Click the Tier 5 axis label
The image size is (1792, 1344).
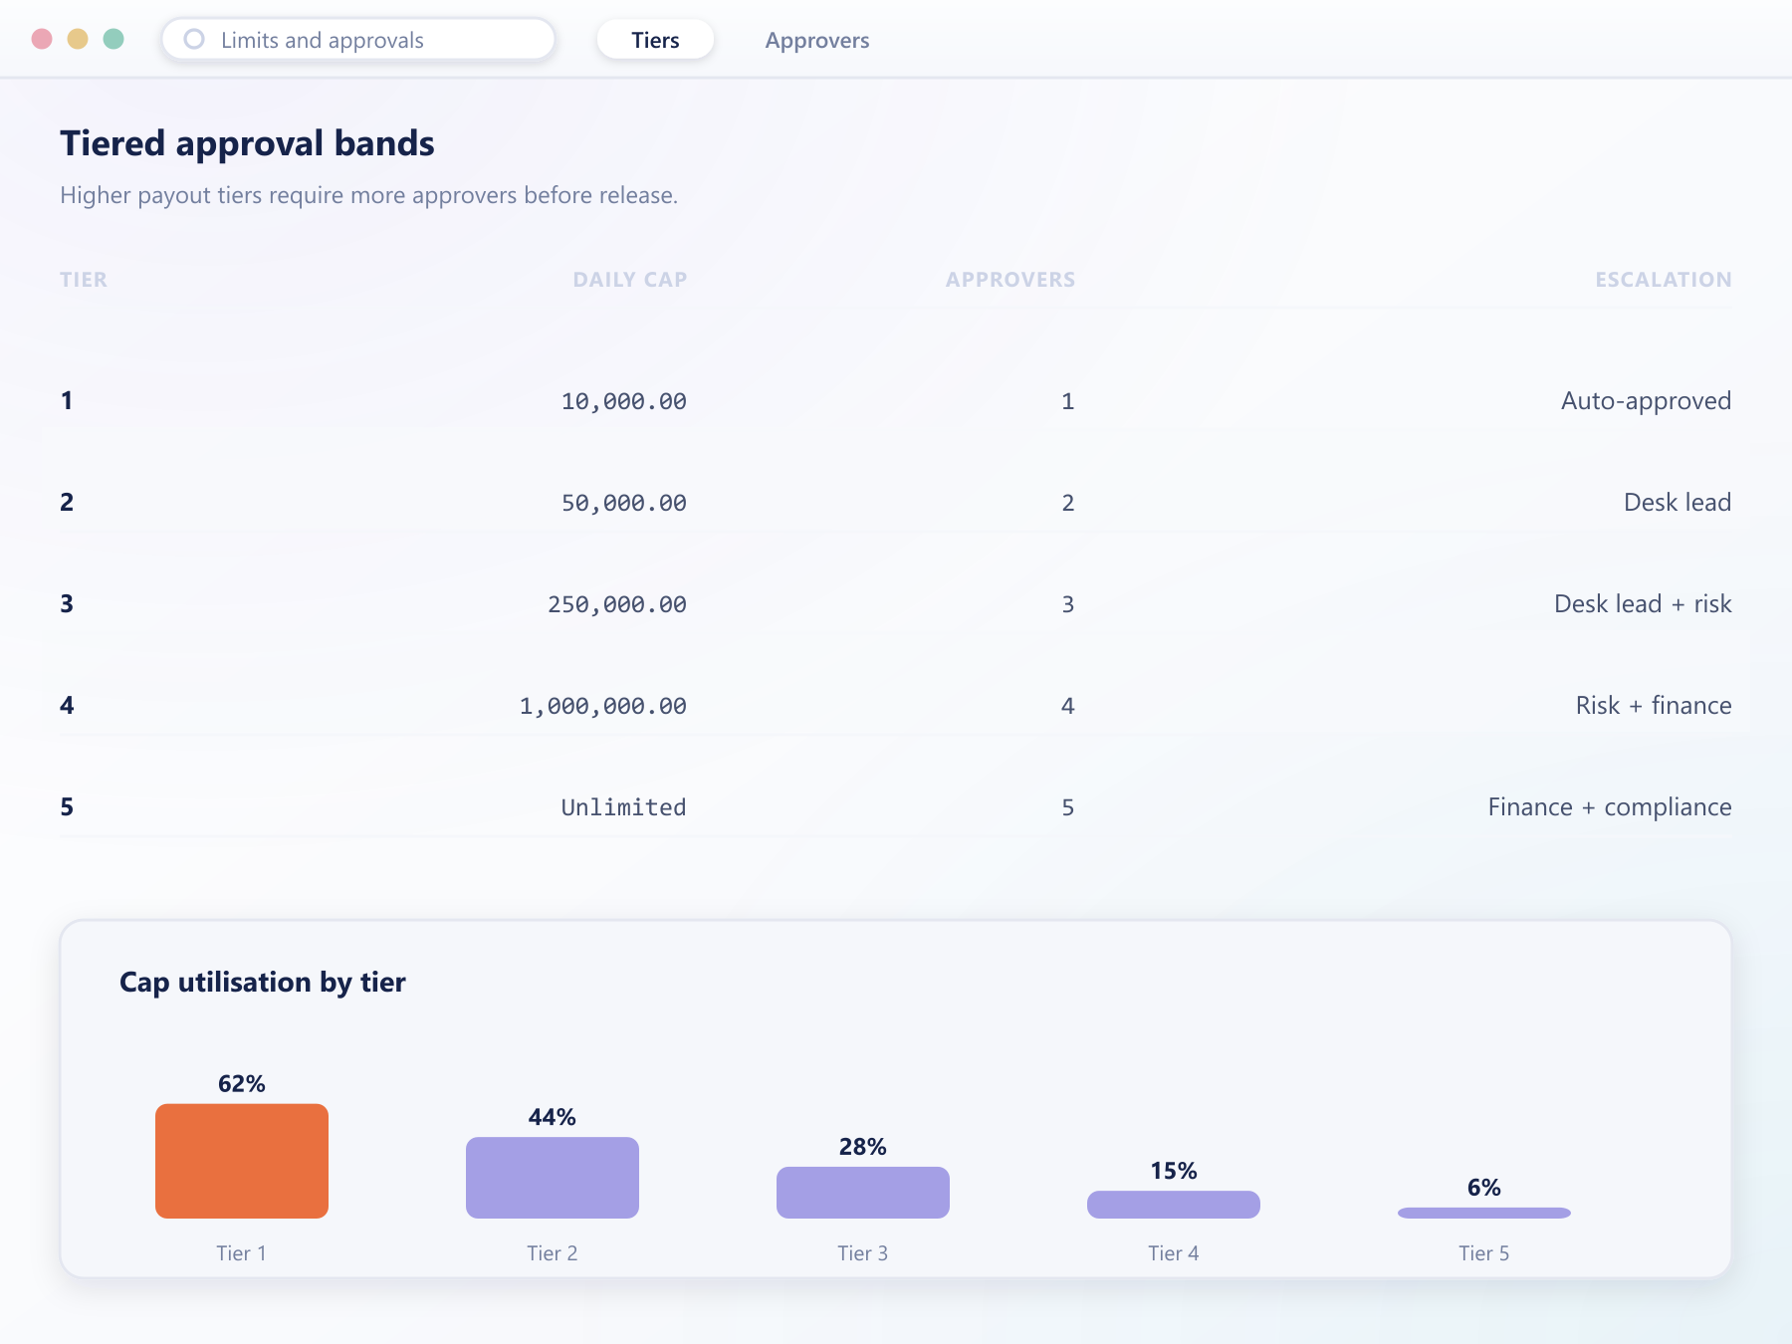pyautogui.click(x=1484, y=1253)
